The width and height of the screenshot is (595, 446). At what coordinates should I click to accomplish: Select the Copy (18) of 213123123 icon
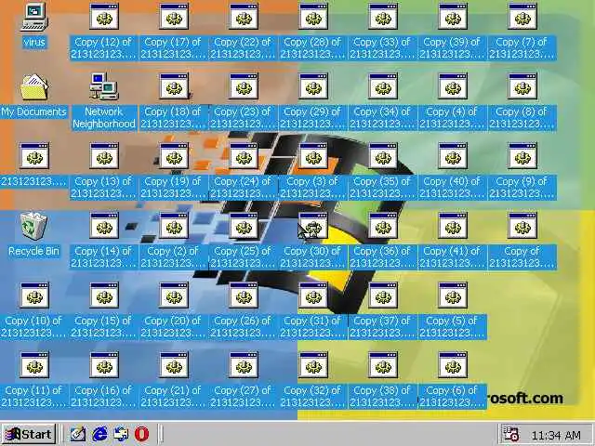click(174, 86)
